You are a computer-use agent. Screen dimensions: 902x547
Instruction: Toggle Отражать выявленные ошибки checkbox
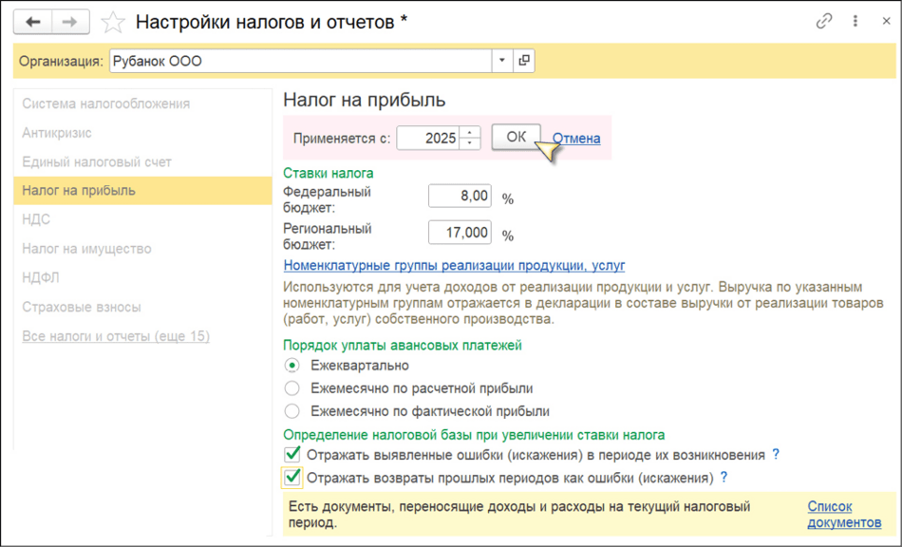(292, 455)
